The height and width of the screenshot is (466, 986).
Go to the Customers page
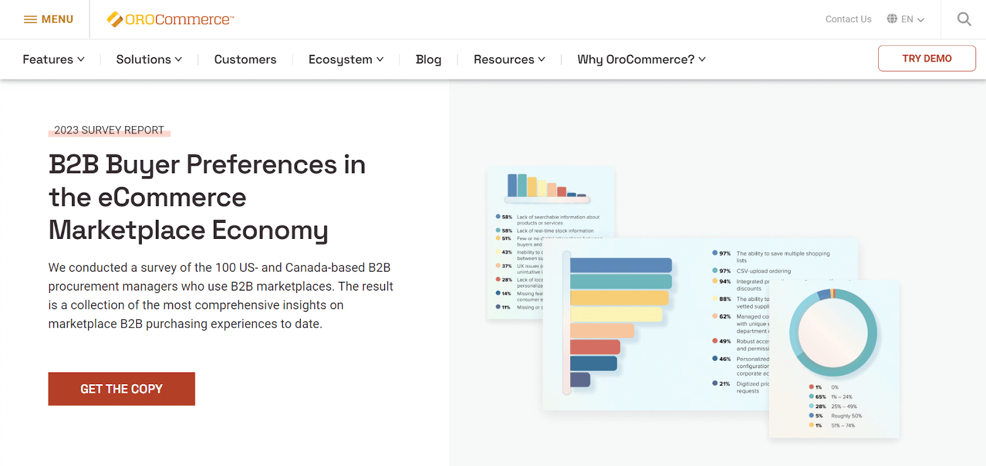pos(245,59)
